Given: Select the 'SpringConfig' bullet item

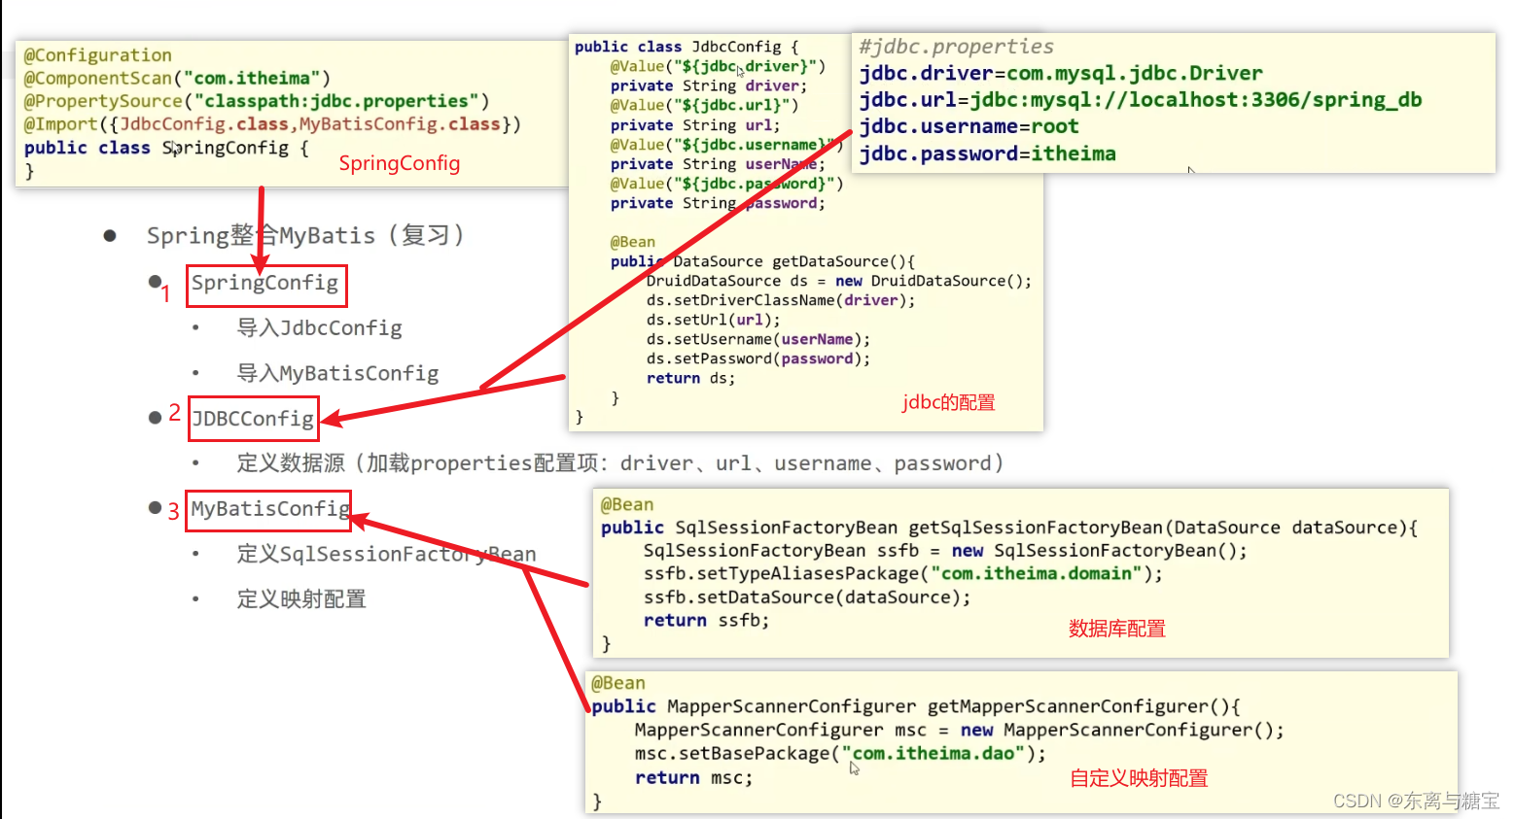Looking at the screenshot, I should tap(264, 283).
